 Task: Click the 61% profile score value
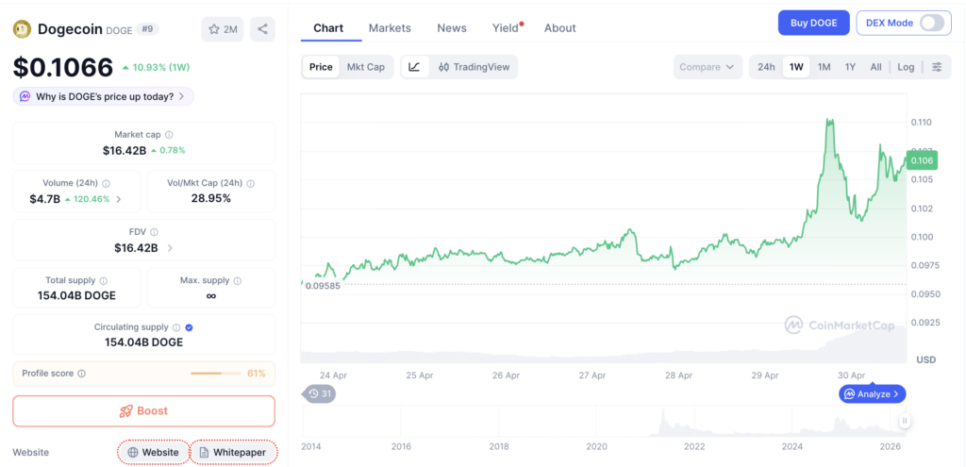point(257,374)
